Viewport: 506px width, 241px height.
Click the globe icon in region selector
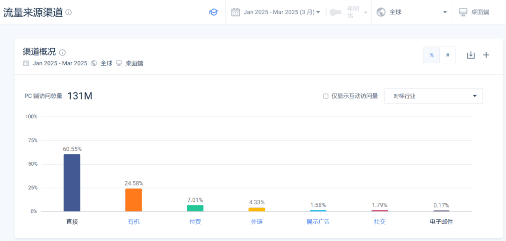pos(381,12)
